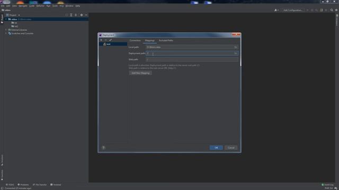Switch to the Mappings tab
339x190 pixels.
pyautogui.click(x=149, y=41)
